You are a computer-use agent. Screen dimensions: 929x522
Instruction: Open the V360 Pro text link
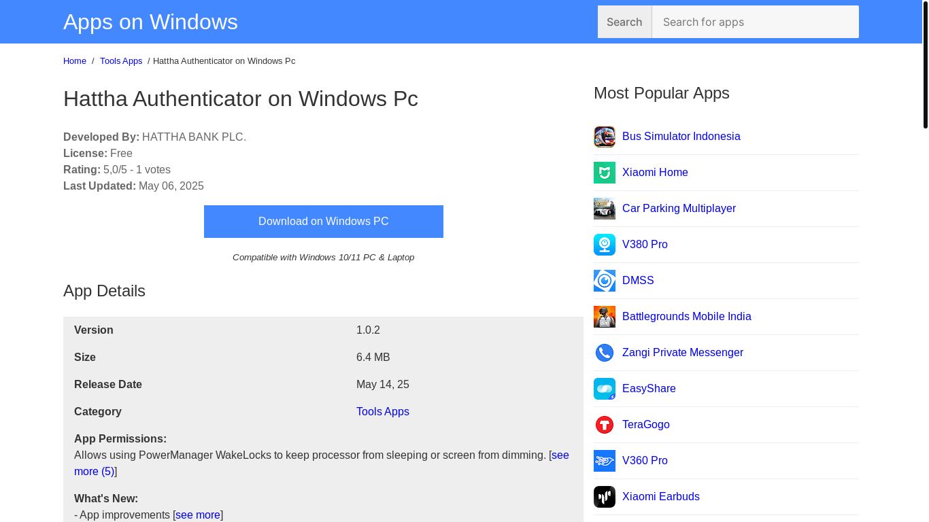645,461
